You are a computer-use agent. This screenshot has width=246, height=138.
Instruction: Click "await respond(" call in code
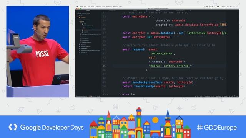134,49
